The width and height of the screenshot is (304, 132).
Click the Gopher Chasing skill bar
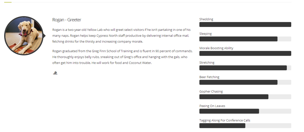point(245,97)
